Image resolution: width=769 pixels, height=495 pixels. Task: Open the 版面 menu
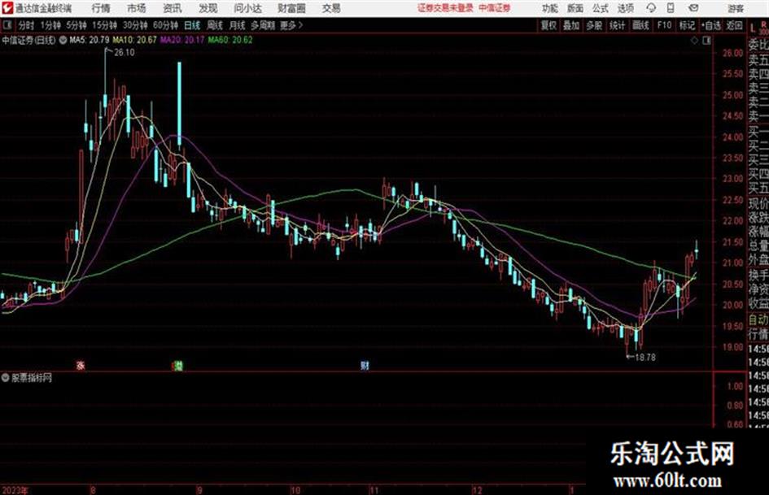[x=575, y=8]
